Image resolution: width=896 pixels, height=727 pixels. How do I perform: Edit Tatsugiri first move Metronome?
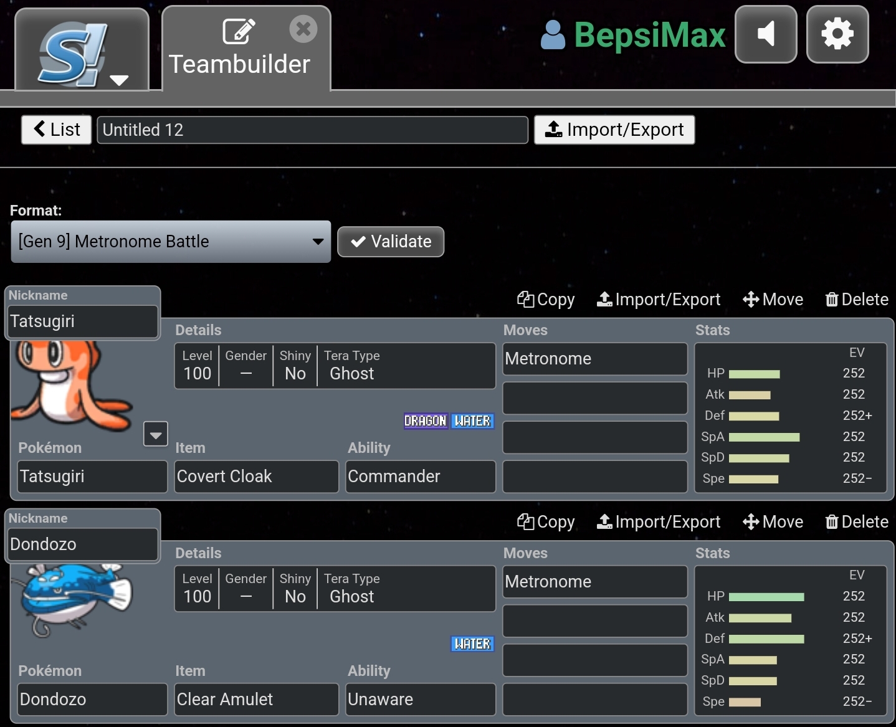coord(595,359)
